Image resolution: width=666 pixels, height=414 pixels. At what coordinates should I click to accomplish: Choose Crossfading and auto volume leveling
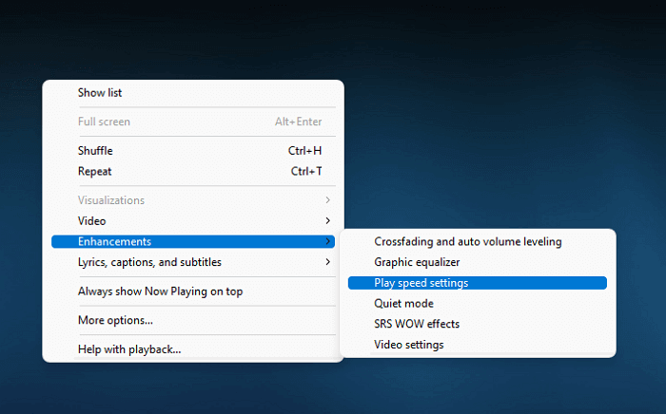pos(467,242)
